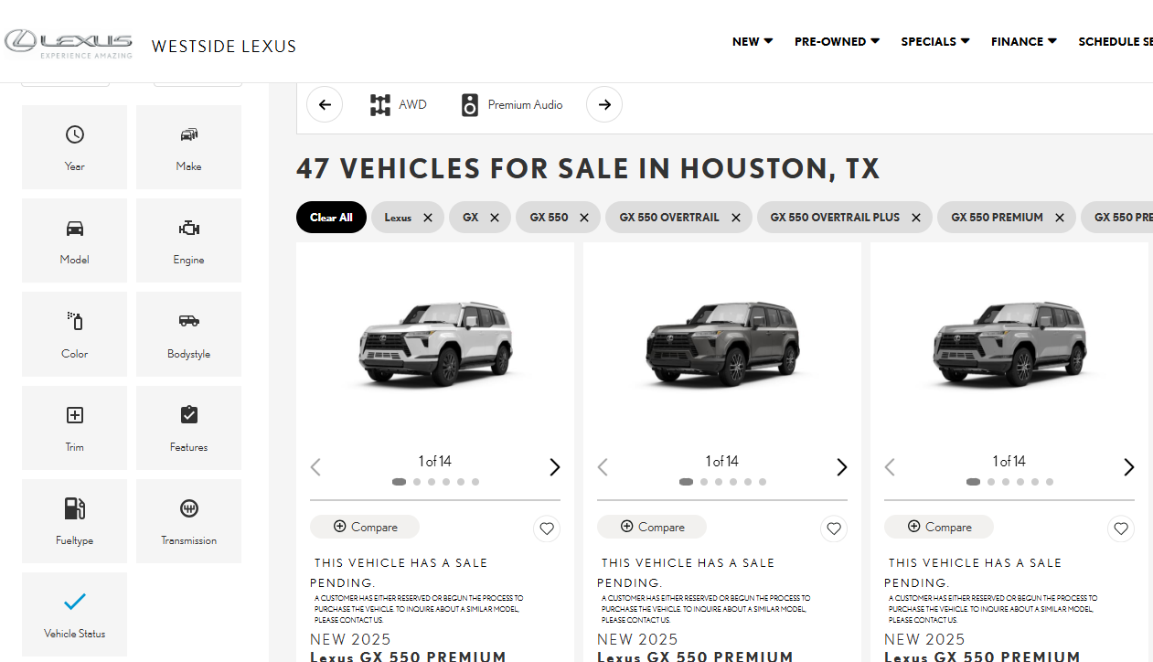Open second Lexus GX 550 PREMIUM title

click(x=695, y=656)
